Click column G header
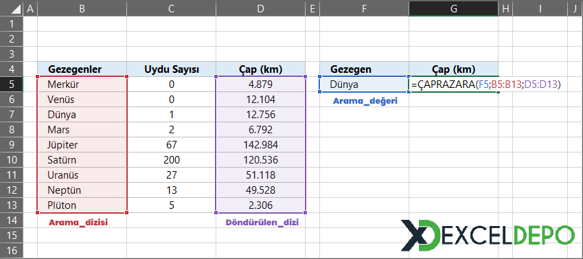The width and height of the screenshot is (583, 259). tap(453, 8)
